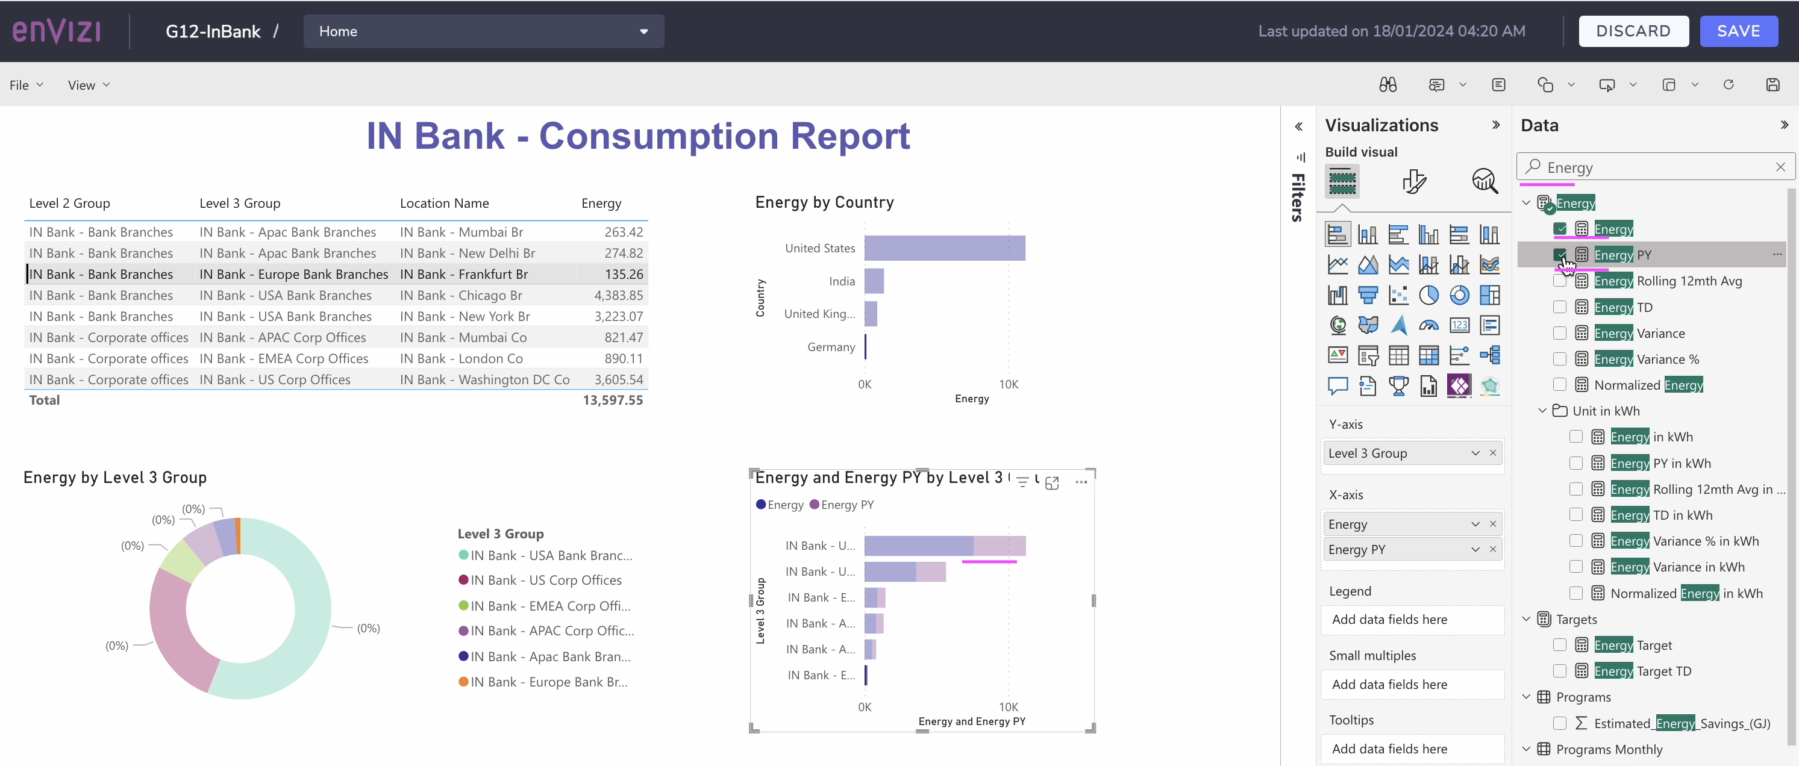Check the Energy Variance % field
1799x766 pixels.
click(x=1559, y=359)
